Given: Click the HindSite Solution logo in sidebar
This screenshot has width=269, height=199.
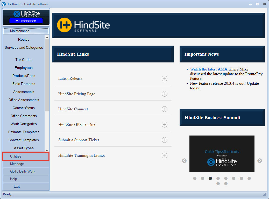Looking at the screenshot, I should pos(26,14).
